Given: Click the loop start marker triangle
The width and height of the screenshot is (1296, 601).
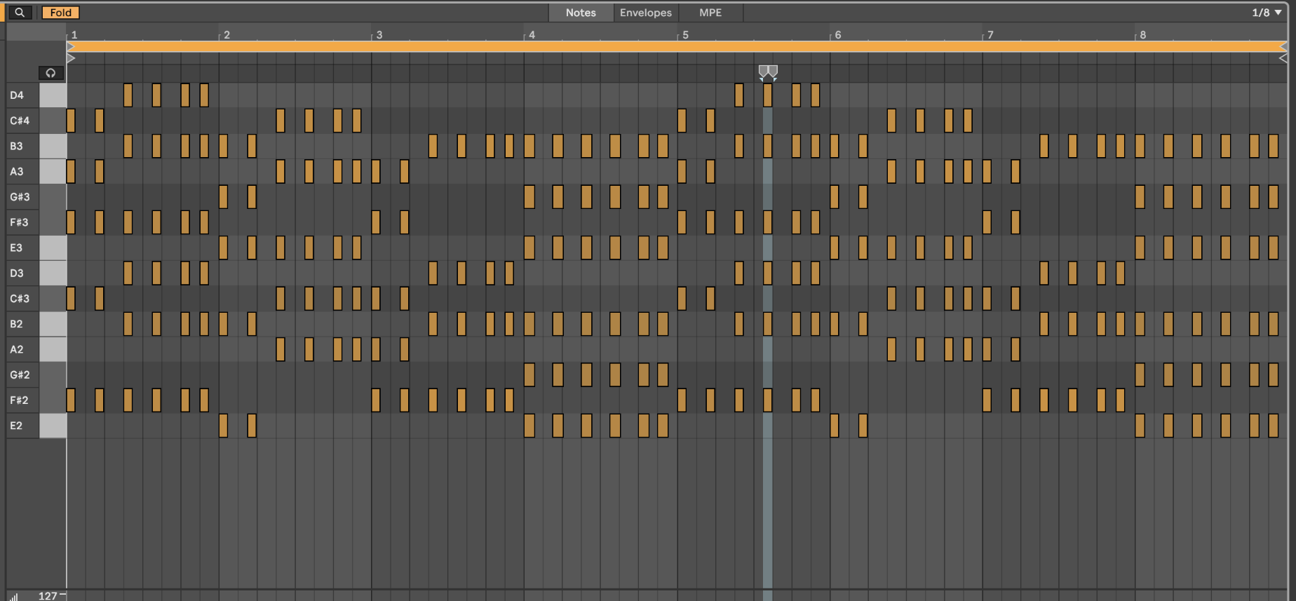Looking at the screenshot, I should [x=70, y=46].
